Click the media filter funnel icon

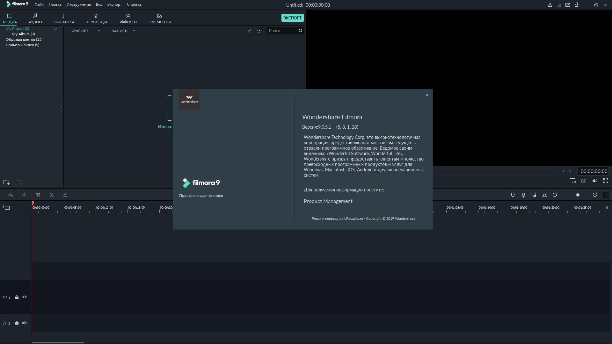pyautogui.click(x=249, y=31)
